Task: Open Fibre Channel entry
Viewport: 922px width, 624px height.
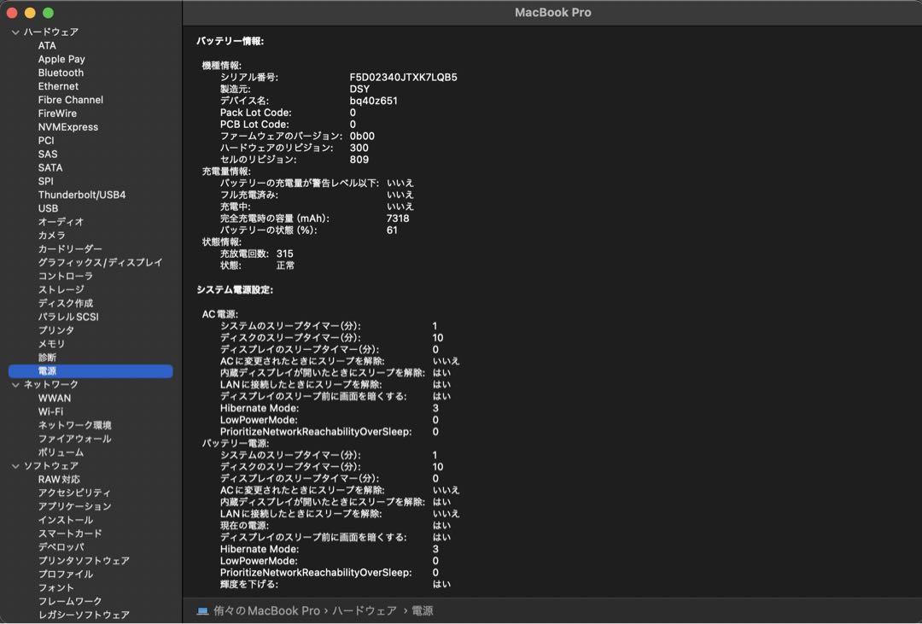Action: (x=71, y=99)
